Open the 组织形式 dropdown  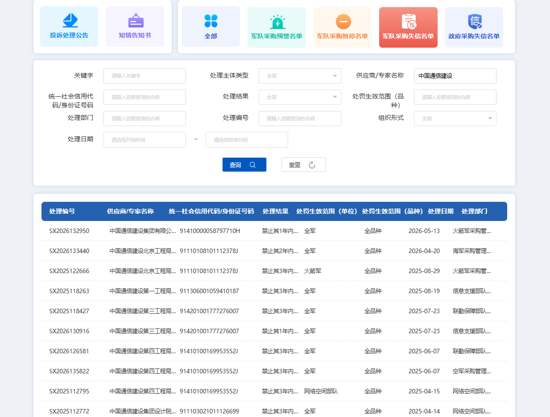click(x=455, y=119)
